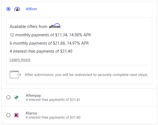This screenshot has height=125, width=158.
Task: Open the Learn more link
Action: (20, 60)
